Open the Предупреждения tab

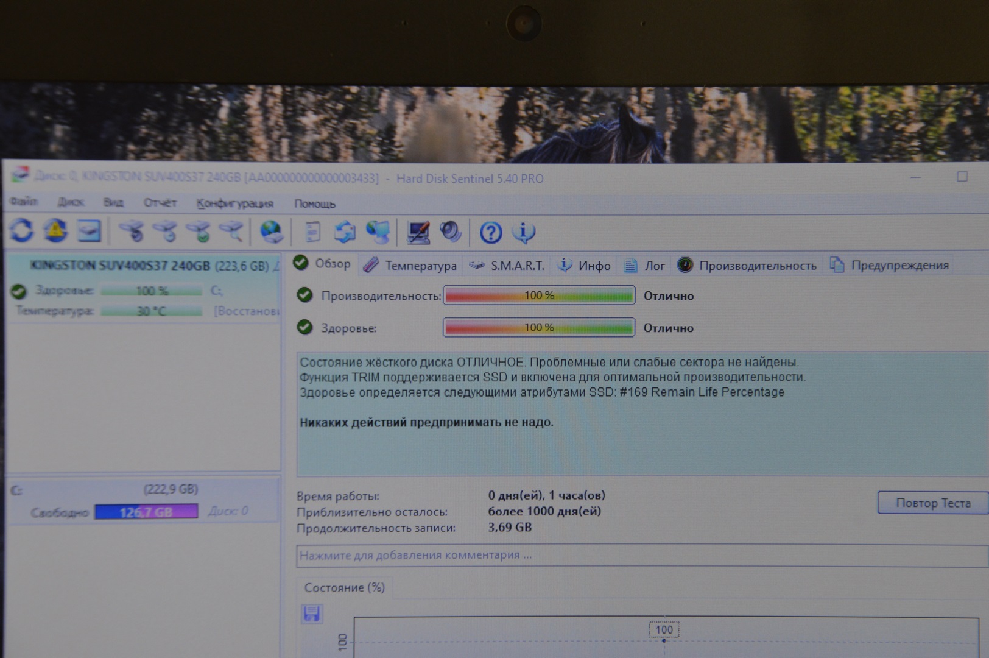[889, 266]
